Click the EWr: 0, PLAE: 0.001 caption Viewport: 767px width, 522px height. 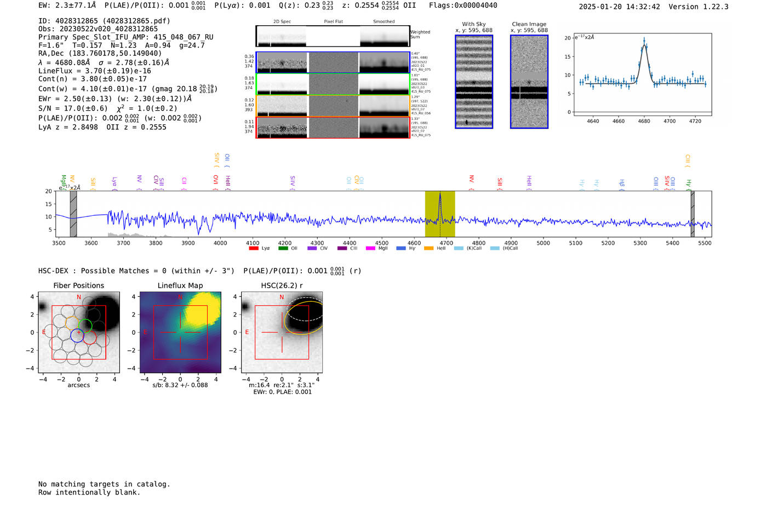[x=282, y=392]
